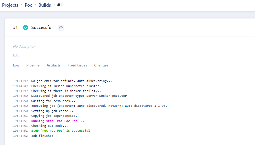Click the green Successful checkmark icon
Image resolution: width=255 pixels, height=145 pixels.
click(x=26, y=27)
